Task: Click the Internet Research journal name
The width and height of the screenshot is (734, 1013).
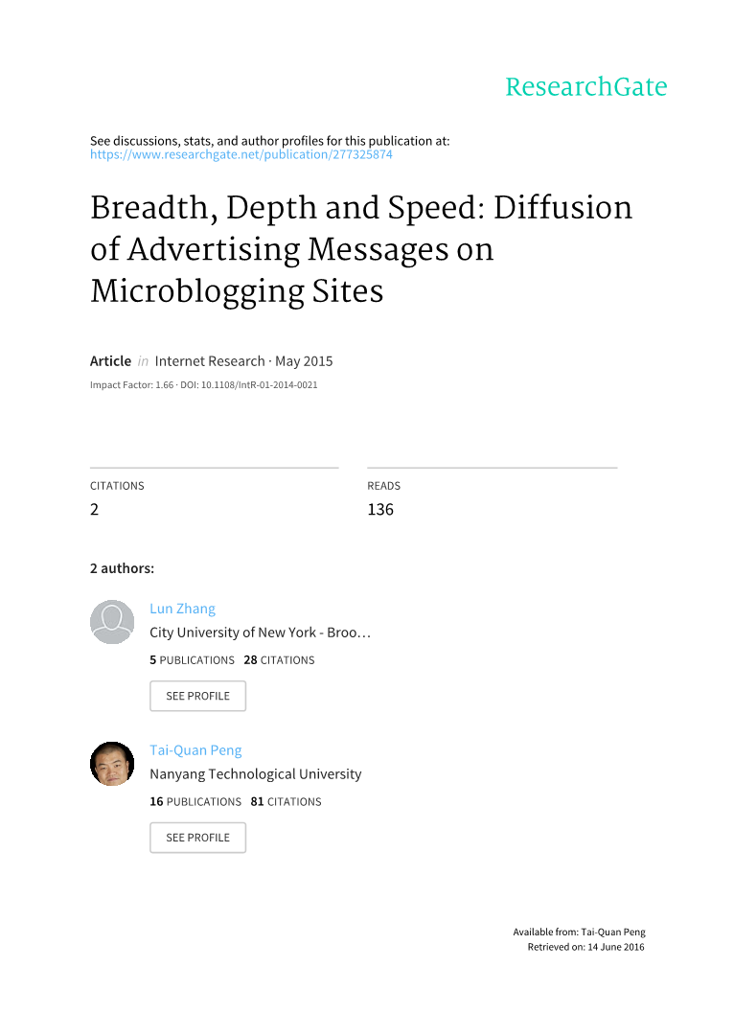Action: pos(210,361)
